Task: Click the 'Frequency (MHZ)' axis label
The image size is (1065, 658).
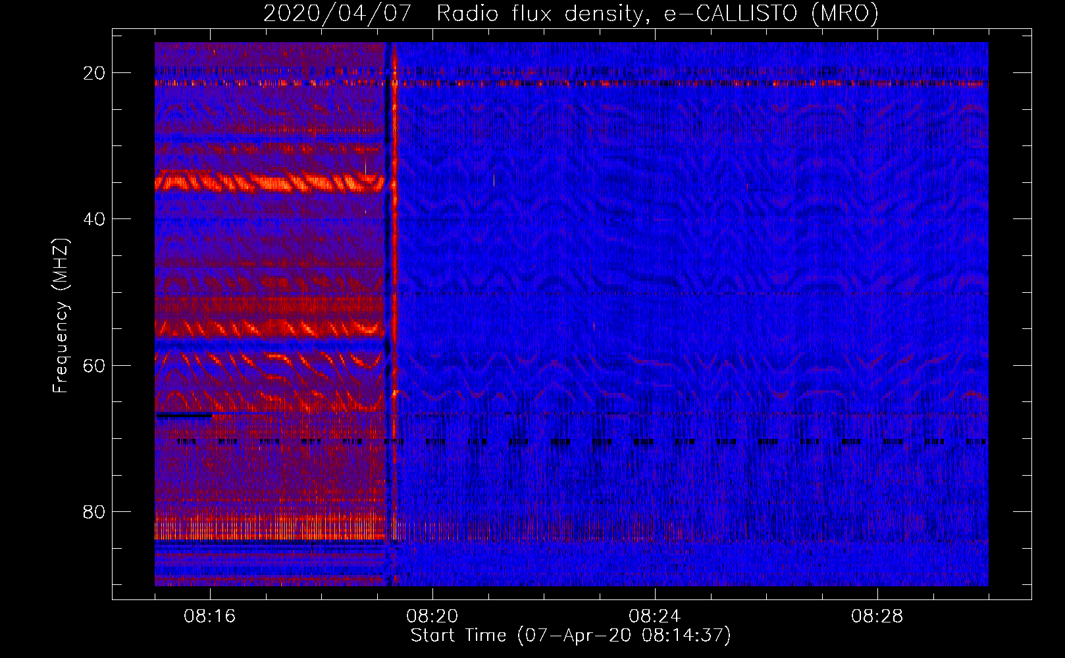Action: point(61,316)
